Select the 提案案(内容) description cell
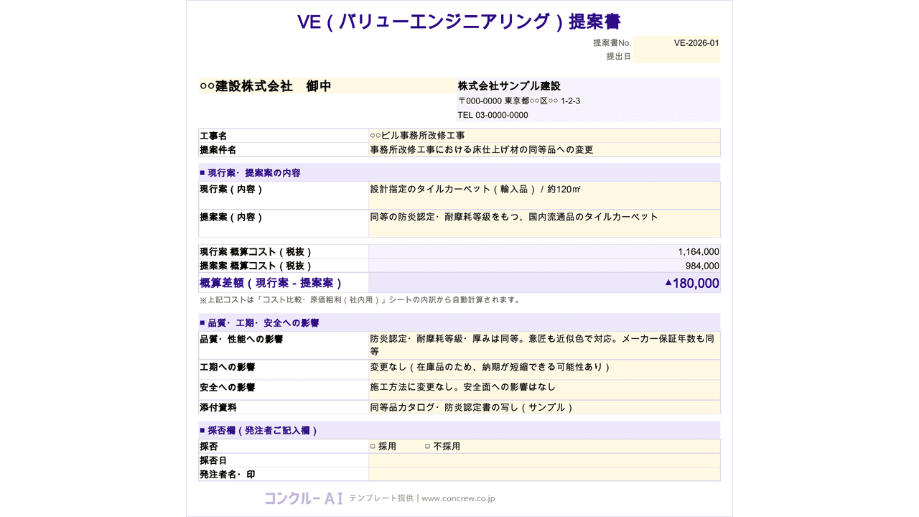Image resolution: width=919 pixels, height=517 pixels. [544, 223]
